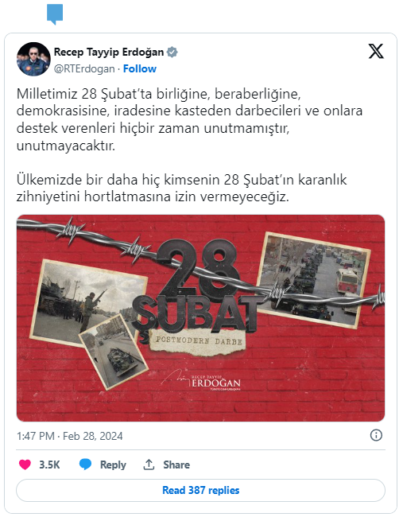Open the 1:47 PM Feb 28, 2024 timestamp
This screenshot has height=521, width=403.
[70, 436]
